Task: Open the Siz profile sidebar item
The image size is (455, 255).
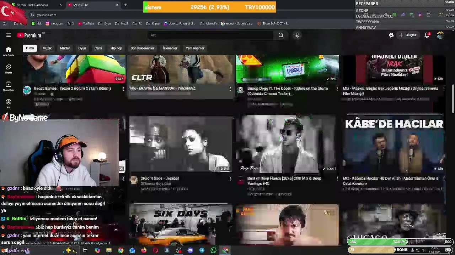Action: point(9,103)
